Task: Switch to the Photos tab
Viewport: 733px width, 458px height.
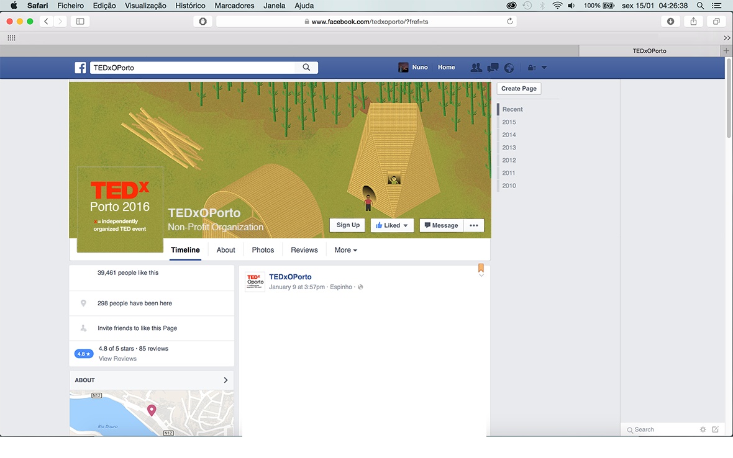Action: pyautogui.click(x=263, y=249)
